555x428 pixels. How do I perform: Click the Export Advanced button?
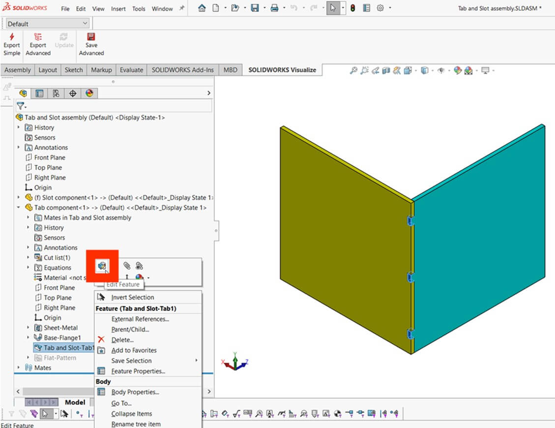tap(38, 44)
